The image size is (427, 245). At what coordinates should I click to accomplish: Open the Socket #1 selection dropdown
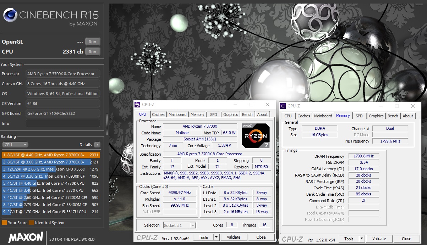pos(180,225)
